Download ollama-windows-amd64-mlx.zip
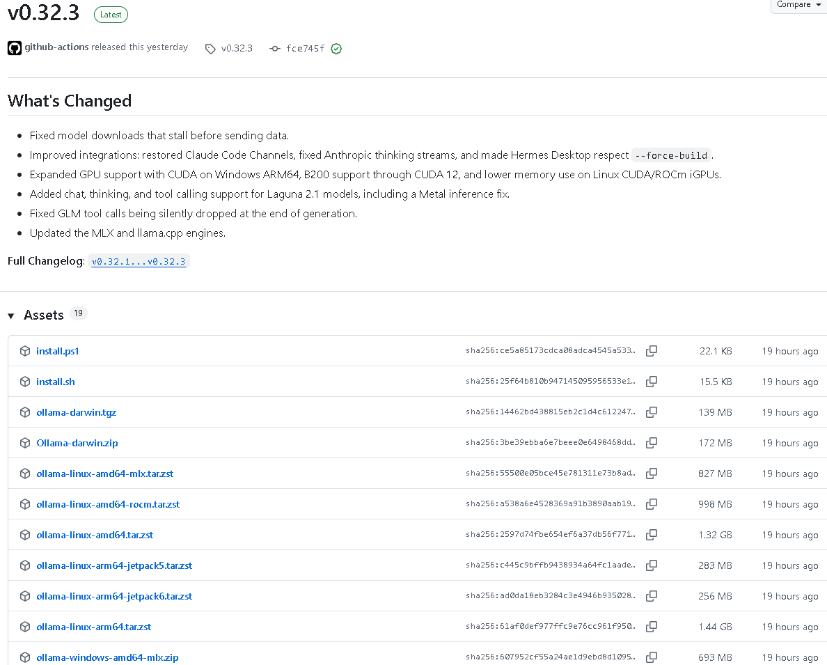The width and height of the screenshot is (827, 665). pos(108,657)
